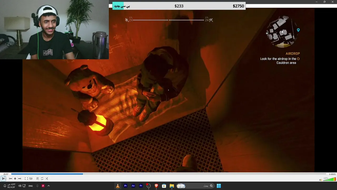
Task: Click the $233 donation amount
Action: [x=179, y=6]
